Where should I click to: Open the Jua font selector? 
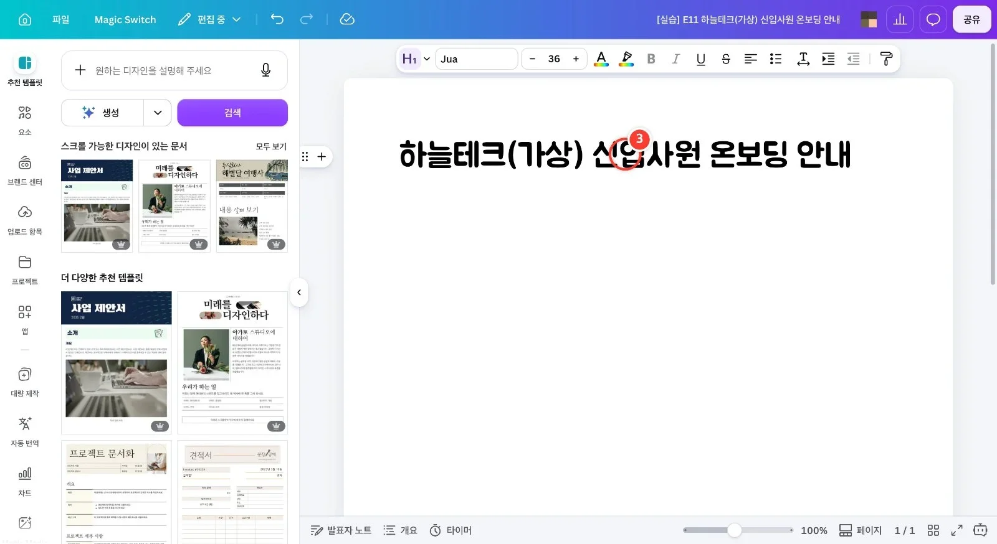point(477,59)
